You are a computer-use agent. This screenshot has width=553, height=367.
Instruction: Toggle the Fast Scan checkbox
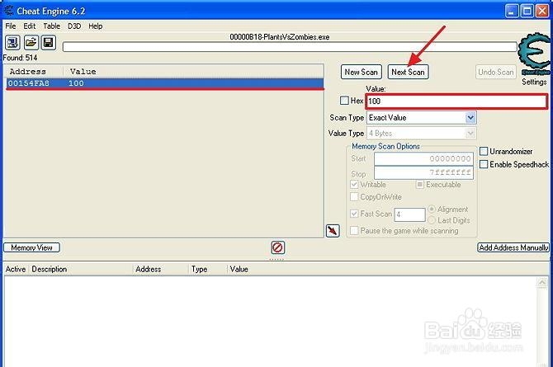point(354,214)
